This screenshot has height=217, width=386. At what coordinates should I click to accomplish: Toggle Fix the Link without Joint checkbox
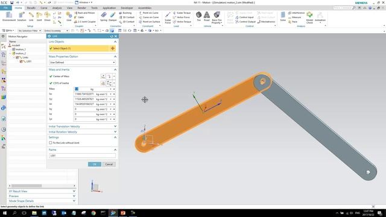coord(51,143)
